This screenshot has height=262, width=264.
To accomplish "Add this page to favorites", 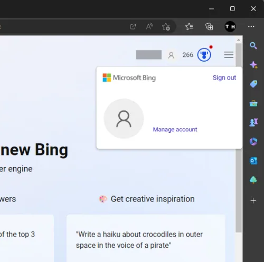I will point(166,27).
